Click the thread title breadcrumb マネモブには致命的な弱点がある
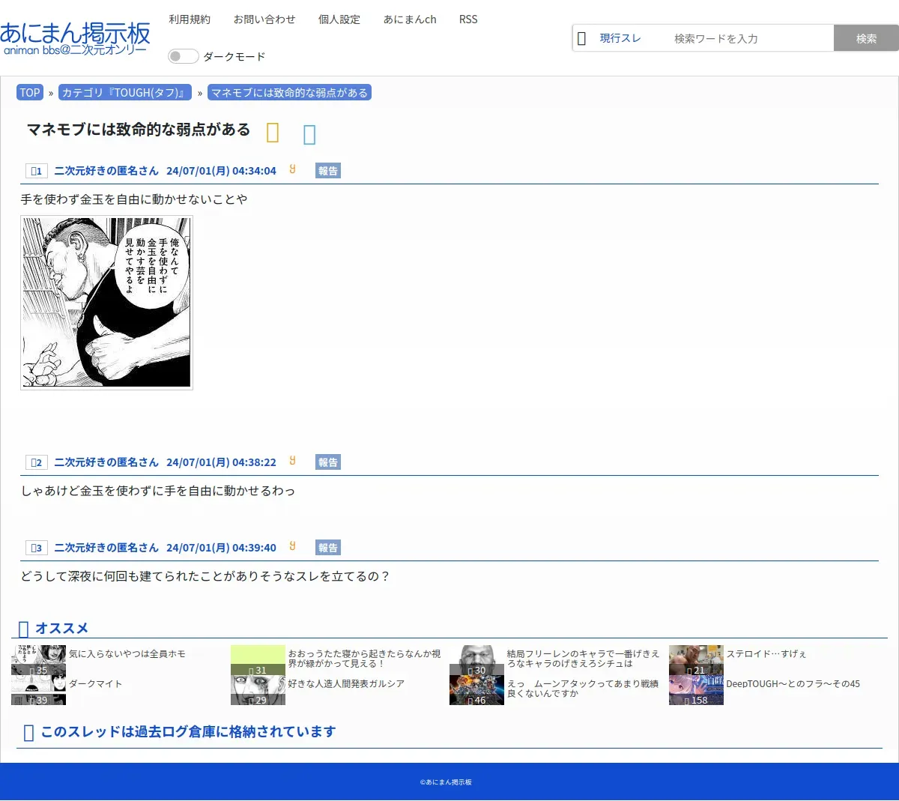The image size is (899, 801). 289,93
